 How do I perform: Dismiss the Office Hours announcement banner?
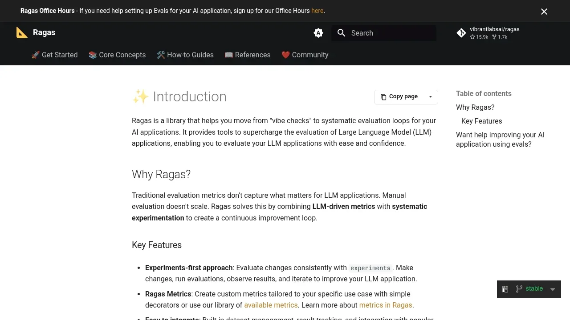point(544,12)
